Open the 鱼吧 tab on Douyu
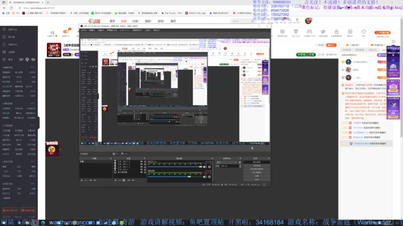The height and width of the screenshot is (226, 403). pyautogui.click(x=173, y=21)
